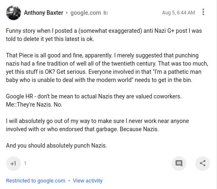This screenshot has width=217, height=189.
Task: Open the three-dot post options menu
Action: point(203,12)
